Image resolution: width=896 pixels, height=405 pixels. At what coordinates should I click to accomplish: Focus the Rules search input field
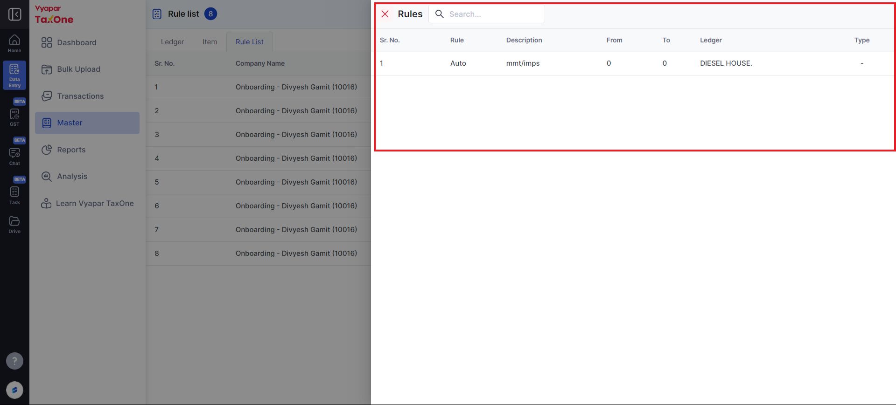click(x=487, y=14)
